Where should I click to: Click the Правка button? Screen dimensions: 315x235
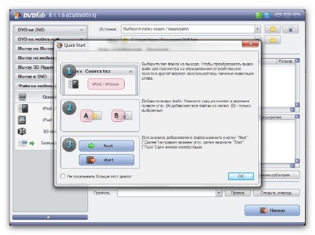[238, 193]
